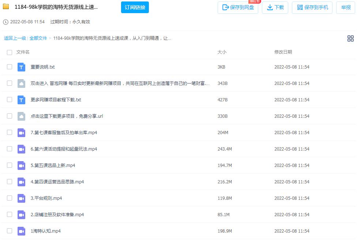Viewport: 357px width, 241px height.
Task: Select checkbox for 4.第四课运营选品思路.mp4
Action: click(x=10, y=182)
